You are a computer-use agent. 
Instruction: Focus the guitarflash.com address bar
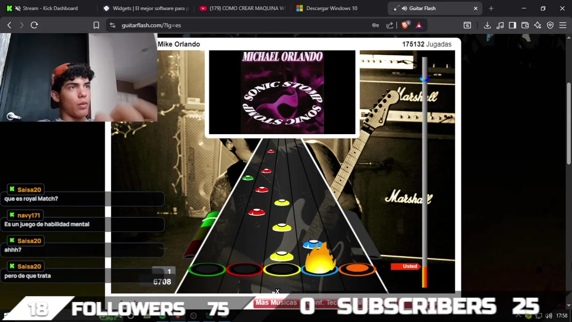pos(242,25)
